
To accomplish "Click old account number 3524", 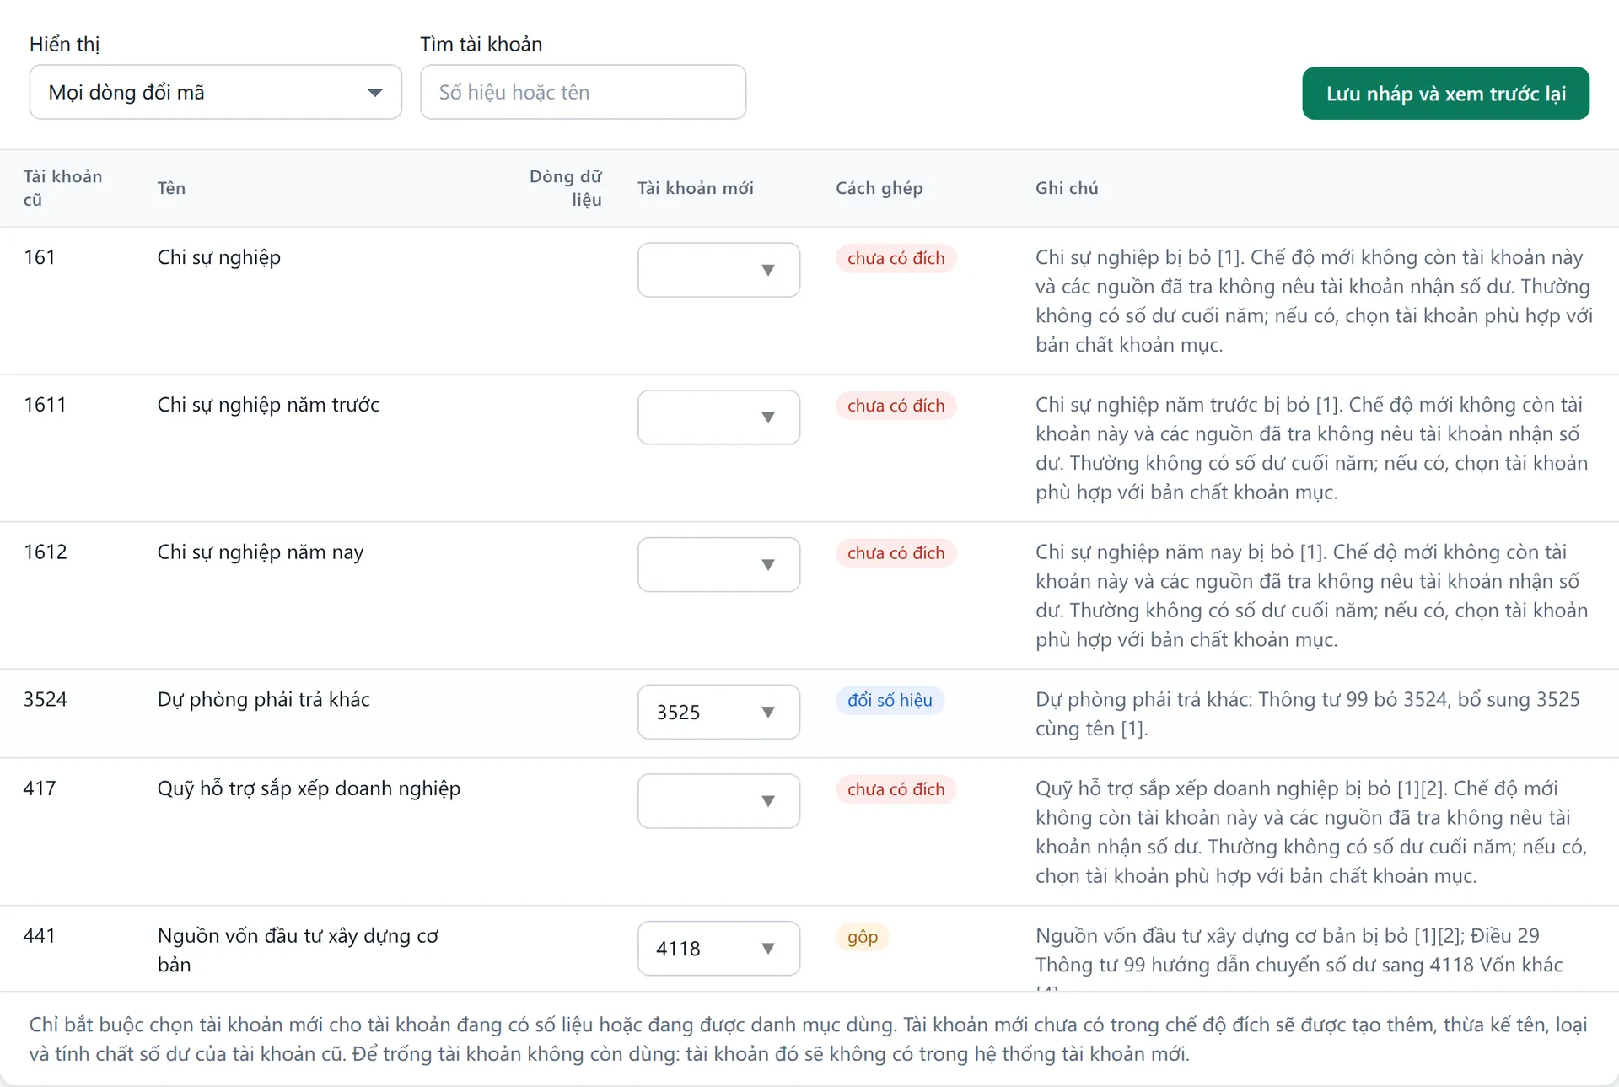I will (x=46, y=700).
